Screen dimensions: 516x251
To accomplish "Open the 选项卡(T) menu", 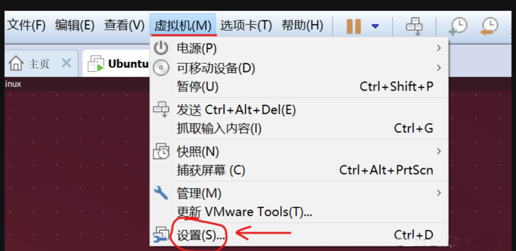I will [246, 26].
